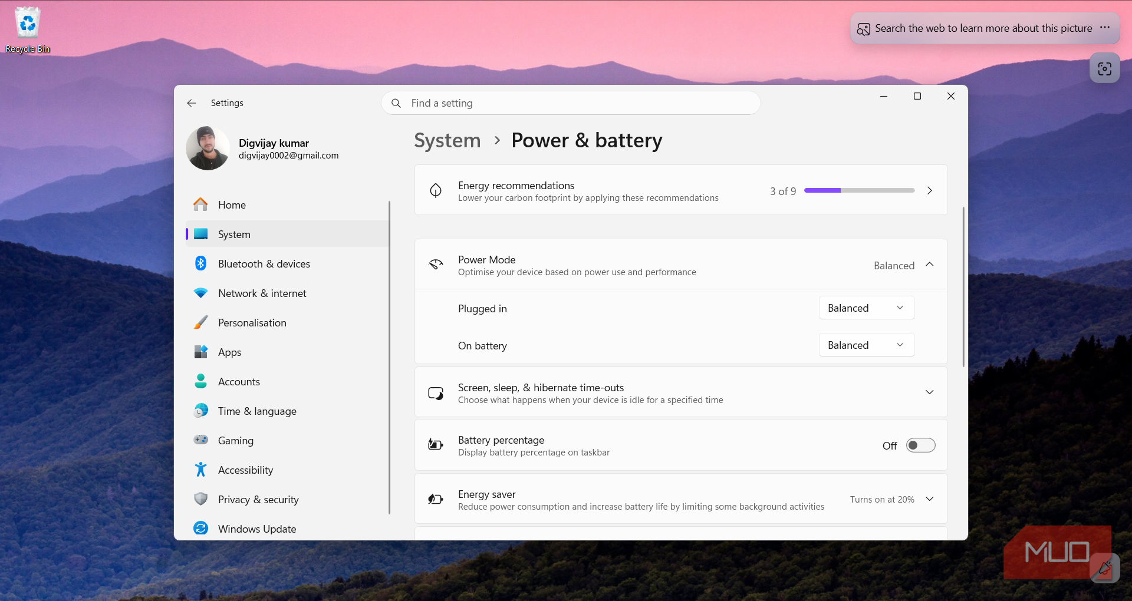The height and width of the screenshot is (601, 1132).
Task: Select Bluetooth & devices in sidebar
Action: coord(287,263)
